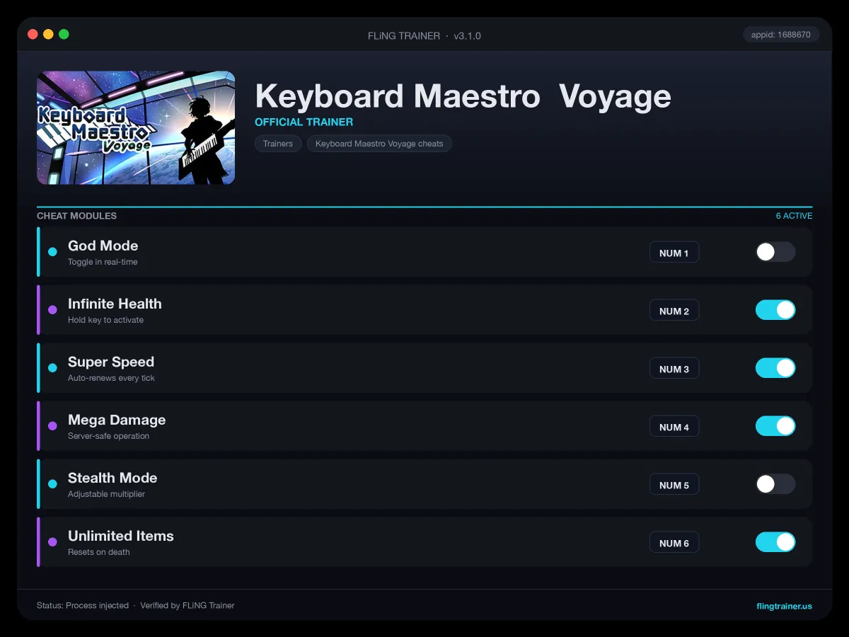Click the appid 1688670 badge

(781, 34)
